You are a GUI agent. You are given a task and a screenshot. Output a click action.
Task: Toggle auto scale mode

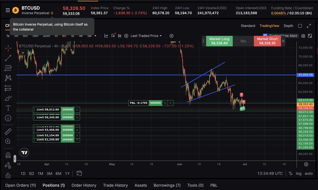click(309, 173)
